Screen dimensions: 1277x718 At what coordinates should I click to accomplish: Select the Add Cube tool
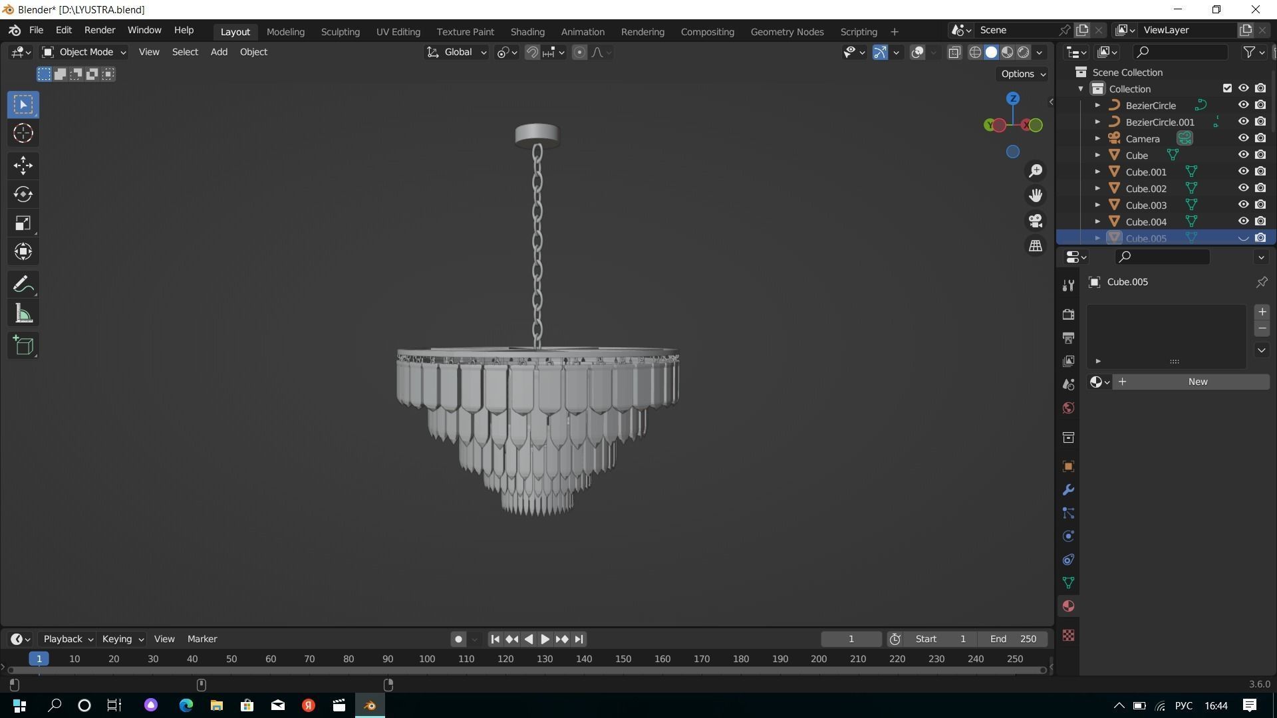(23, 346)
